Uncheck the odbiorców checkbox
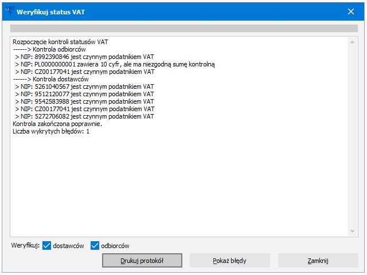The height and width of the screenshot is (275, 367). (95, 246)
